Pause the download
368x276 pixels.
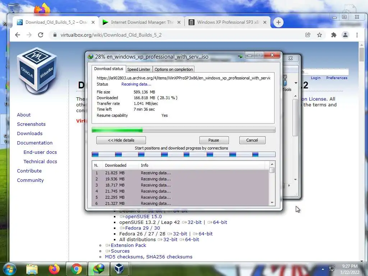pyautogui.click(x=214, y=140)
